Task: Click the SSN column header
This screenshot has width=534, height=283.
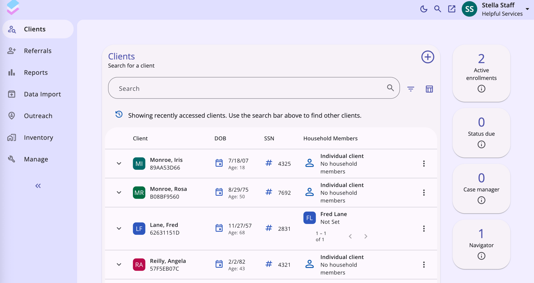Action: click(269, 138)
